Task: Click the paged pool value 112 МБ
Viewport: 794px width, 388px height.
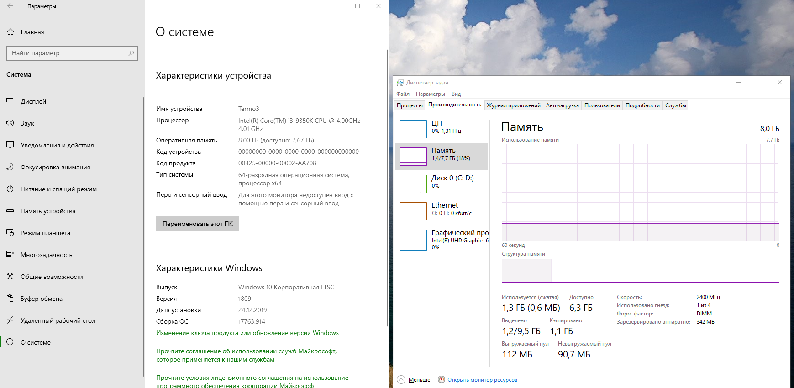Action: (x=517, y=354)
